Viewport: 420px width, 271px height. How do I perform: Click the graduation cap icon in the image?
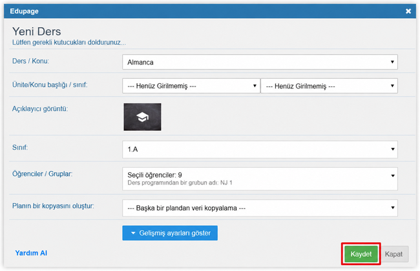[x=142, y=117]
